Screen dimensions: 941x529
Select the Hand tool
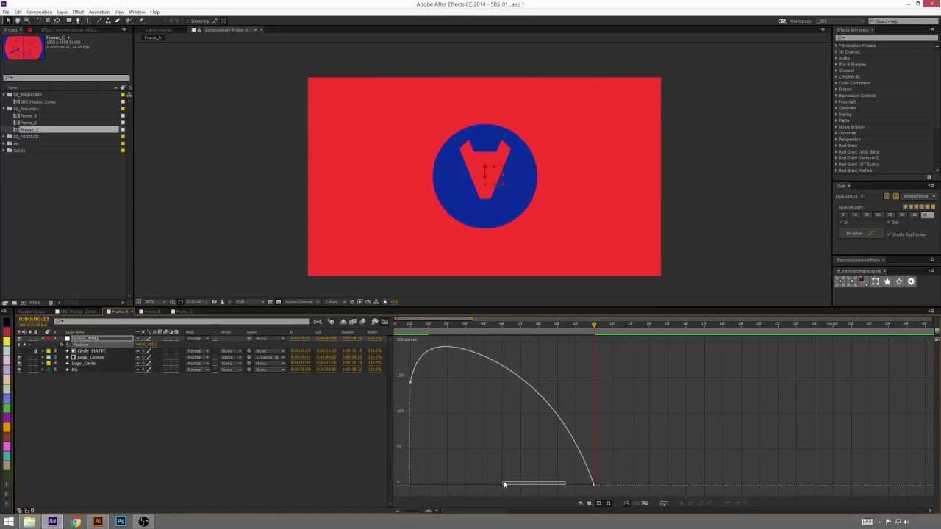tap(16, 21)
